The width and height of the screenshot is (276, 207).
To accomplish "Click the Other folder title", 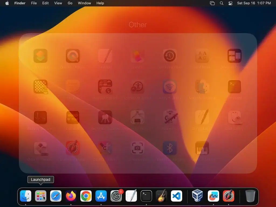I will click(137, 25).
